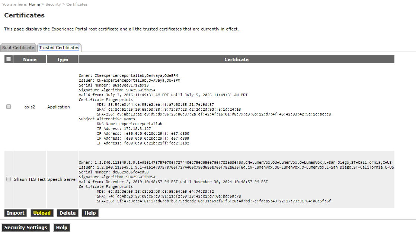Click the Certificates page heading
416x241 pixels.
pos(24,15)
